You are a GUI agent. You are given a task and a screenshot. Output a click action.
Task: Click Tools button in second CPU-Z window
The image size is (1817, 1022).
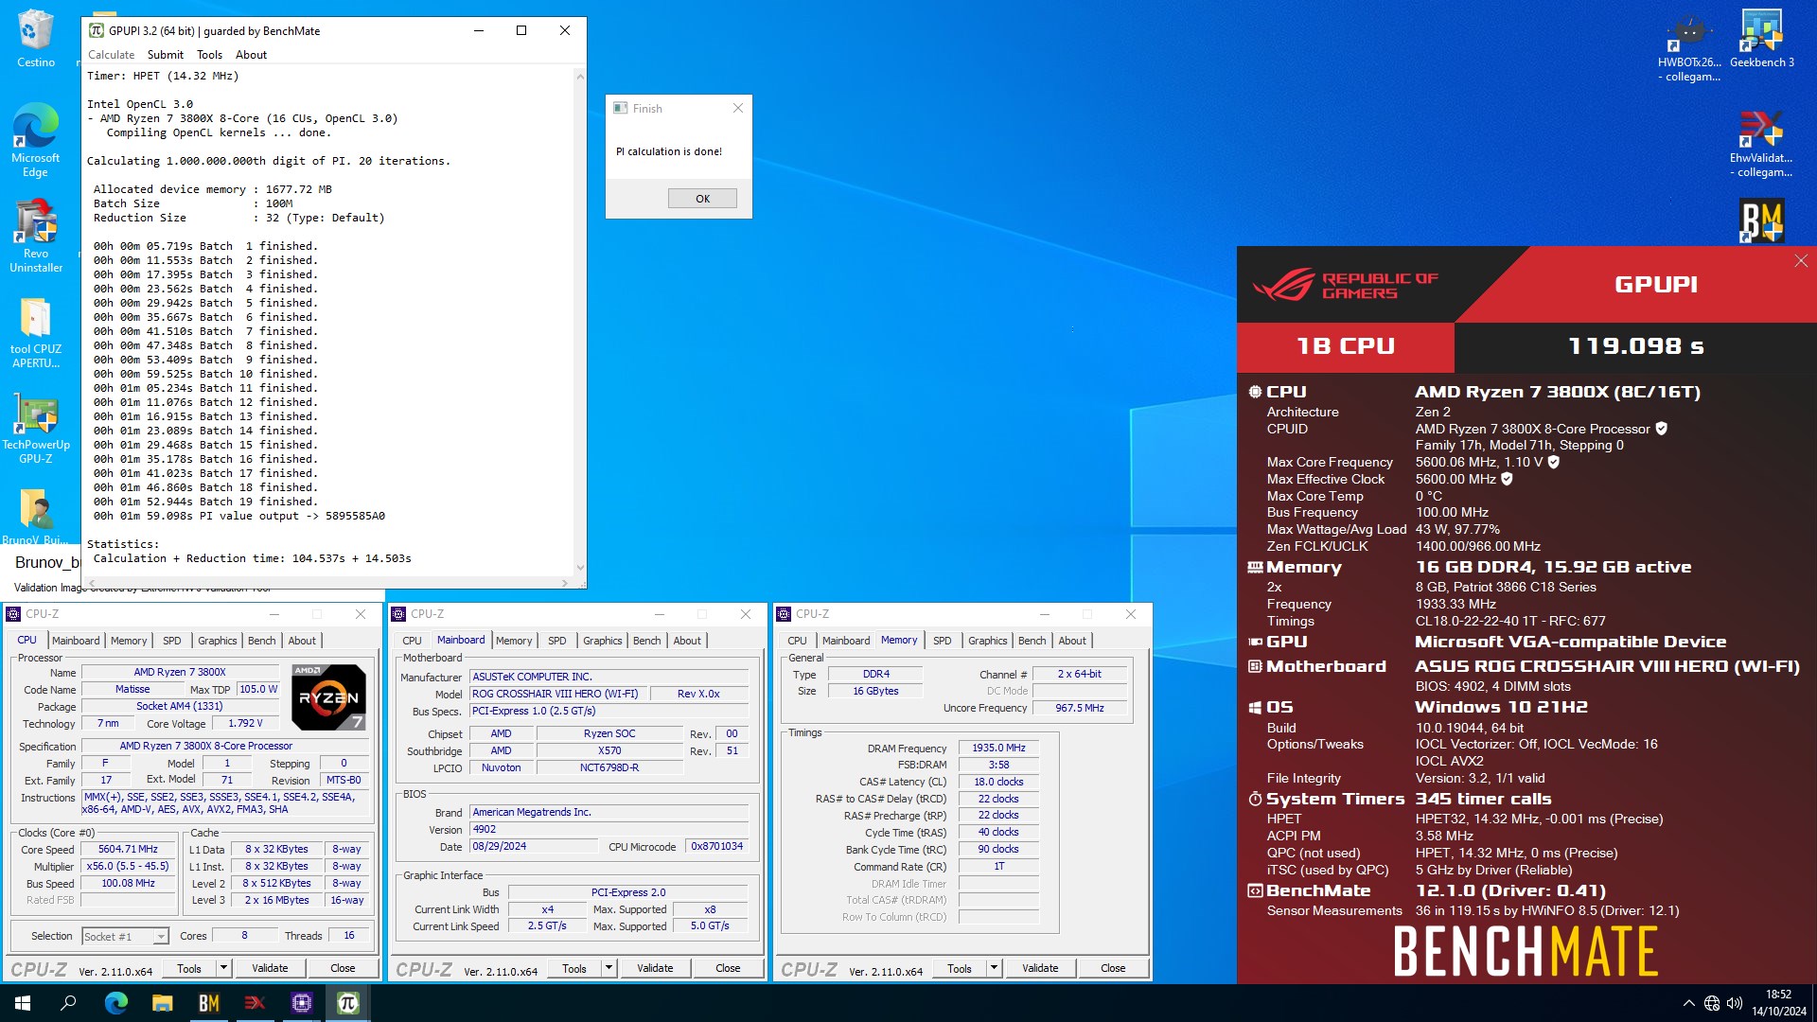tap(573, 968)
